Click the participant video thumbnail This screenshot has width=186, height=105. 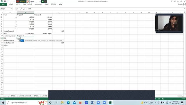[x=169, y=23]
